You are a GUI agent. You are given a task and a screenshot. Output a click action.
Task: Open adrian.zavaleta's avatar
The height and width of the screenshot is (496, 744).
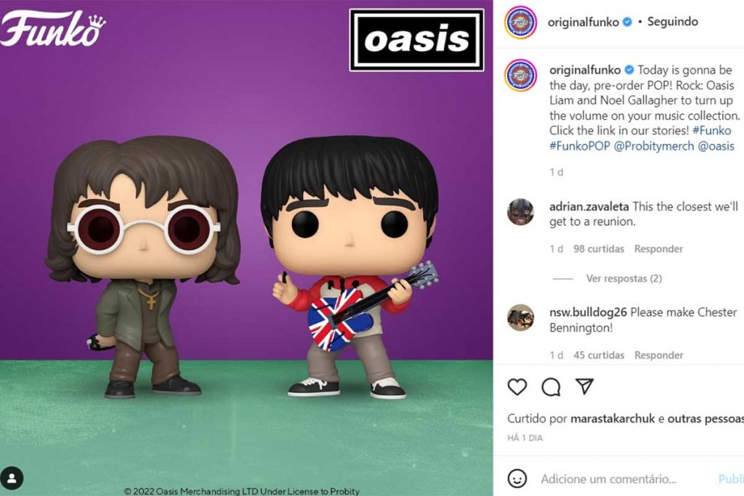point(520,212)
